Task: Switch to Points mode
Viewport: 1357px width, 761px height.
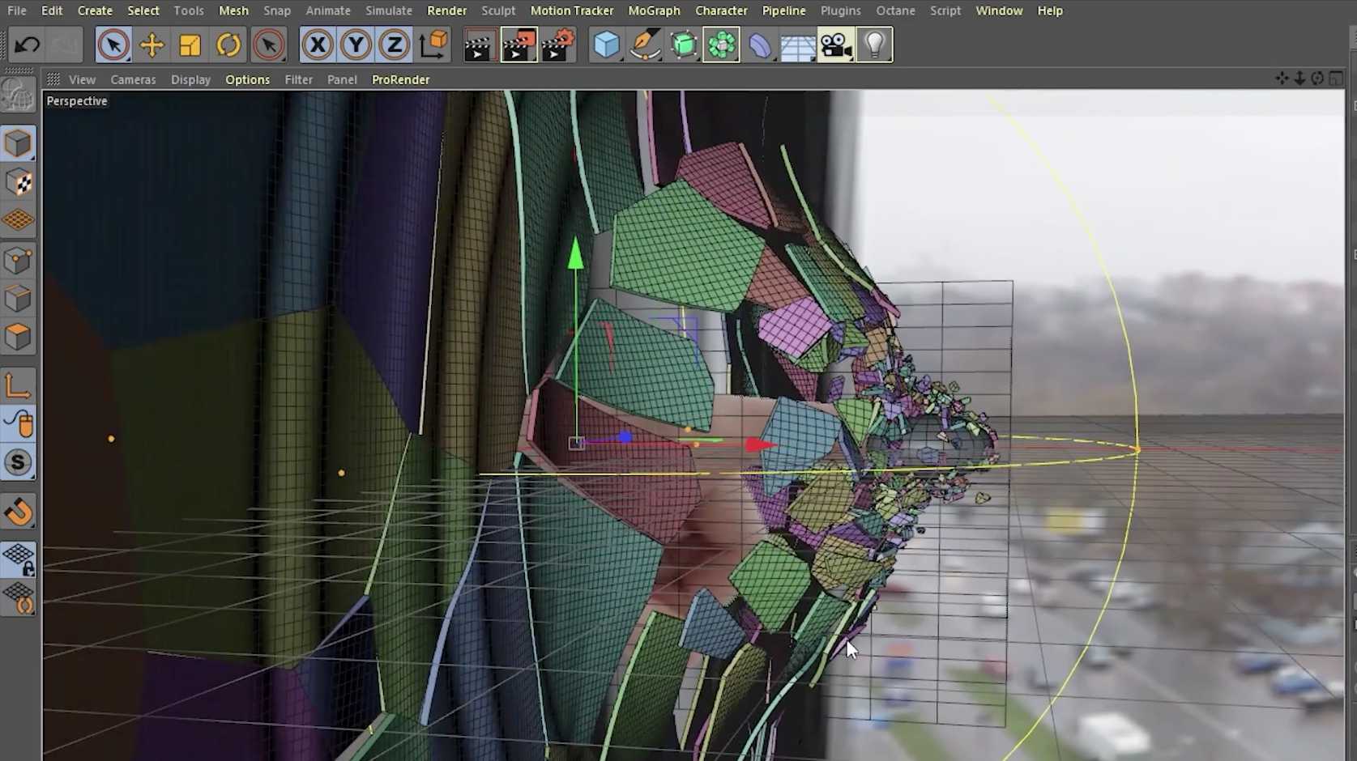Action: tap(18, 261)
